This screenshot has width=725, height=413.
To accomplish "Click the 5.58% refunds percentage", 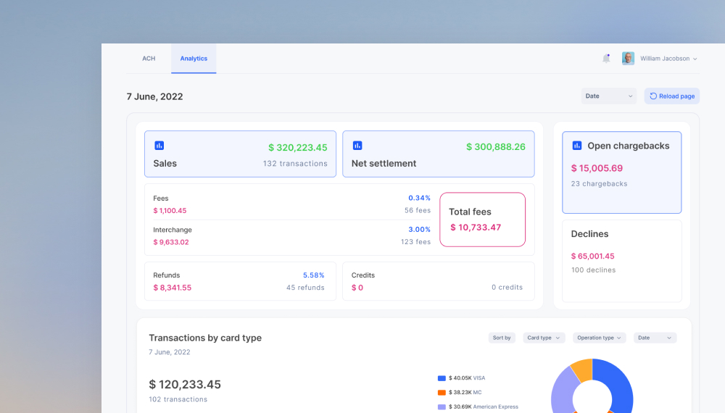I will point(313,275).
